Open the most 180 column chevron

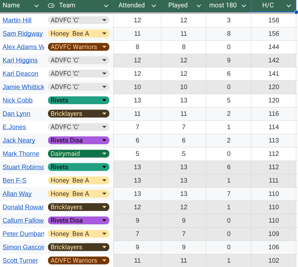pyautogui.click(x=244, y=6)
